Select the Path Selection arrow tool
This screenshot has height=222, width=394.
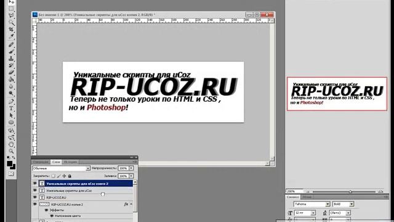point(11,115)
